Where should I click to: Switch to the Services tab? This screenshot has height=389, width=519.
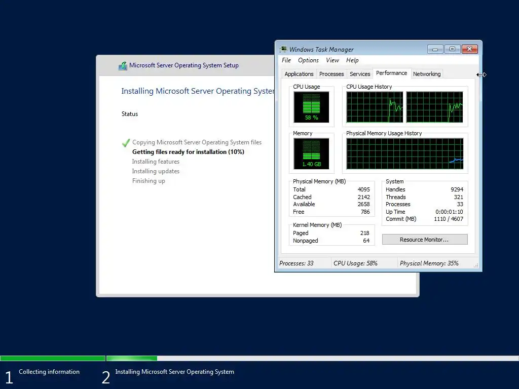(360, 74)
